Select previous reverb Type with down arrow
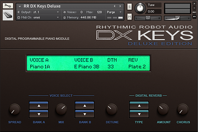The width and height of the screenshot is (198, 132). (x=139, y=114)
